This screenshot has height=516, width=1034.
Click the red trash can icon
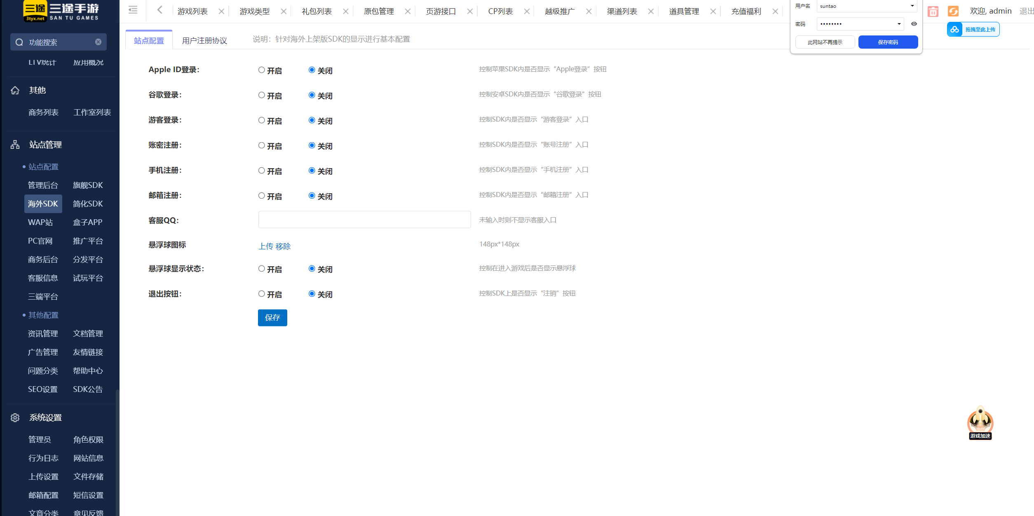click(x=933, y=12)
